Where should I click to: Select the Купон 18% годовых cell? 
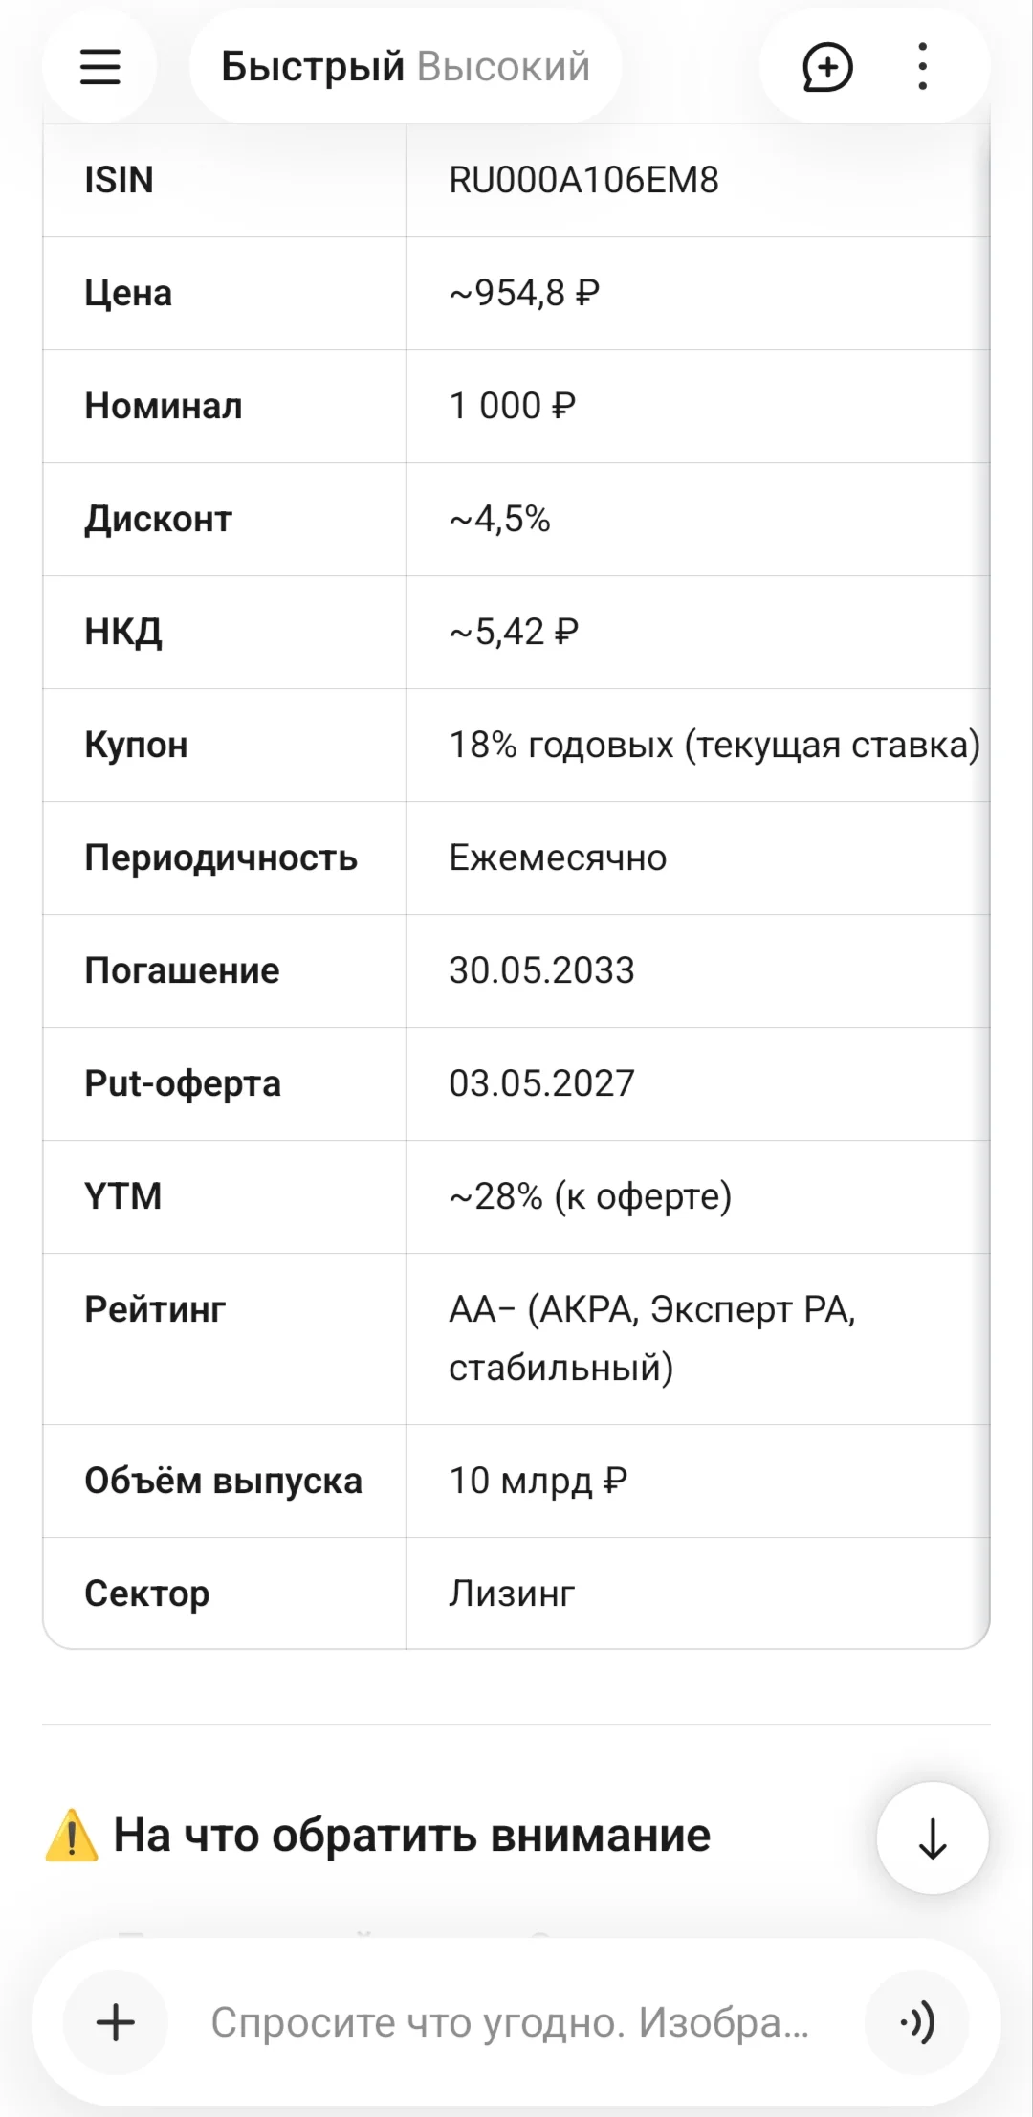(x=697, y=745)
